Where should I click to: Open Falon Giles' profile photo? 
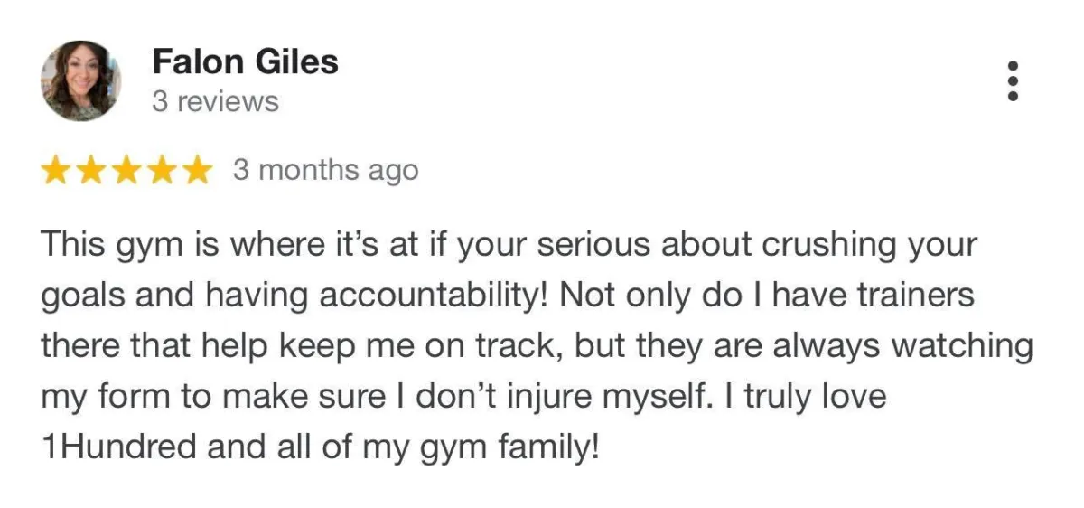click(x=80, y=81)
